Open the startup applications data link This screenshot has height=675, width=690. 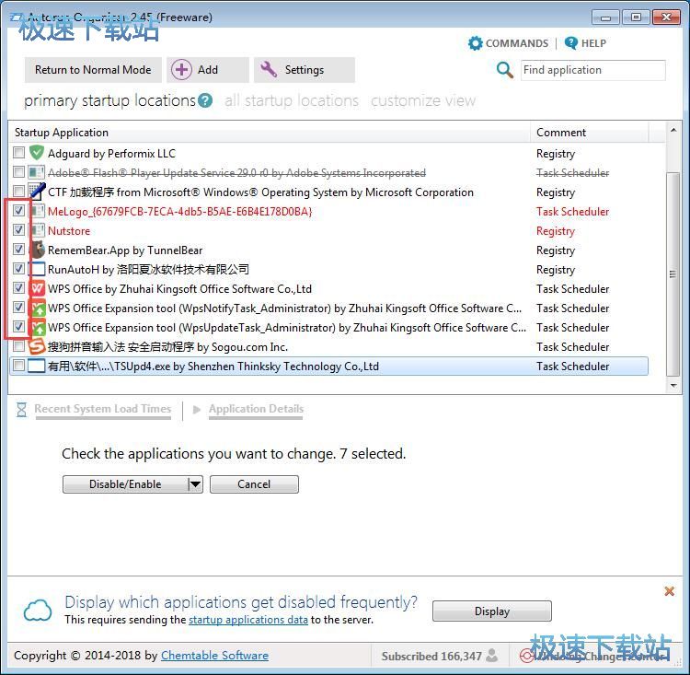click(247, 620)
